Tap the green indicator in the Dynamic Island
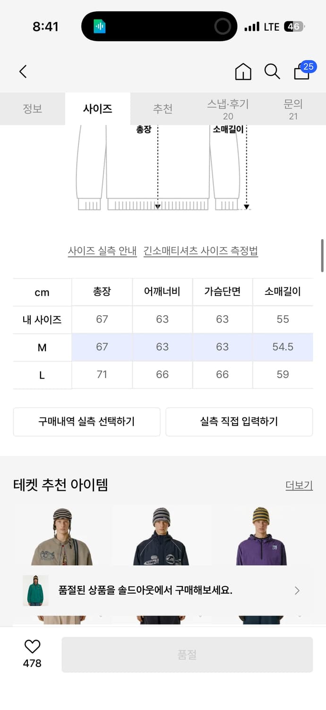Viewport: 326px width, 710px height. (99, 26)
